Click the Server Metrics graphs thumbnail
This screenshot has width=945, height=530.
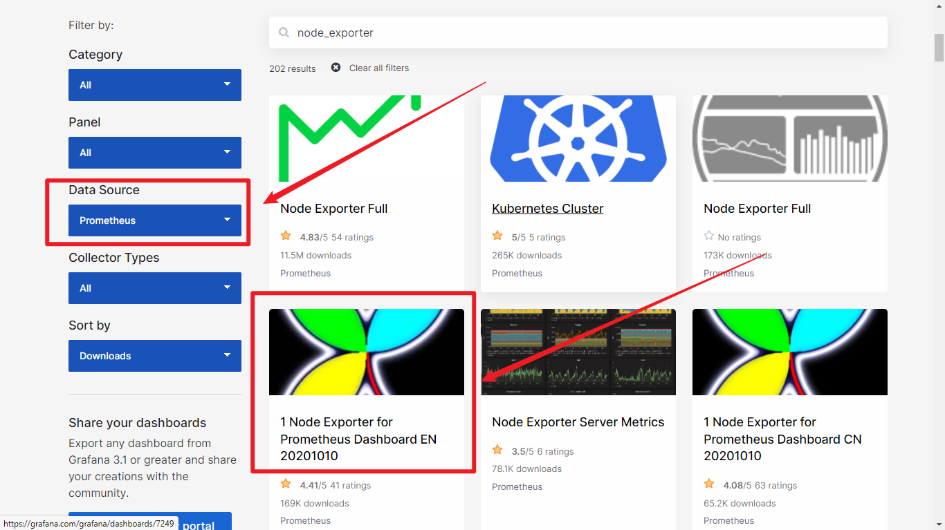point(578,352)
